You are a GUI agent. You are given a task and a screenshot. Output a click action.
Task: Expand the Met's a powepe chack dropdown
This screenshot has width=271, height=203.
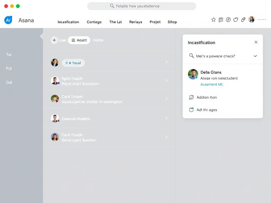pyautogui.click(x=255, y=56)
